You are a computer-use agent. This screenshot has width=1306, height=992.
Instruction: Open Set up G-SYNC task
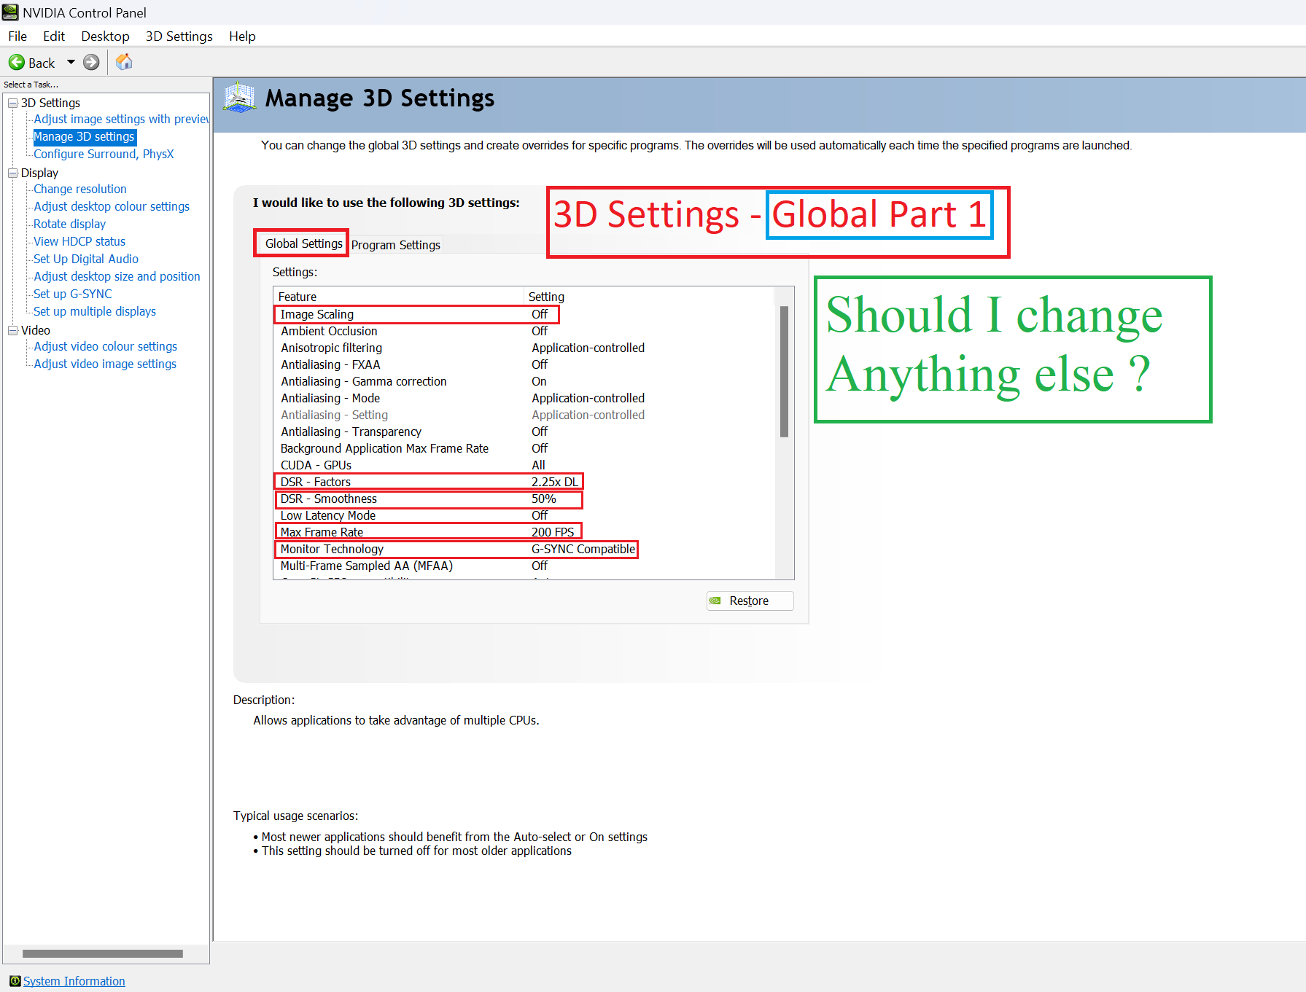[73, 294]
